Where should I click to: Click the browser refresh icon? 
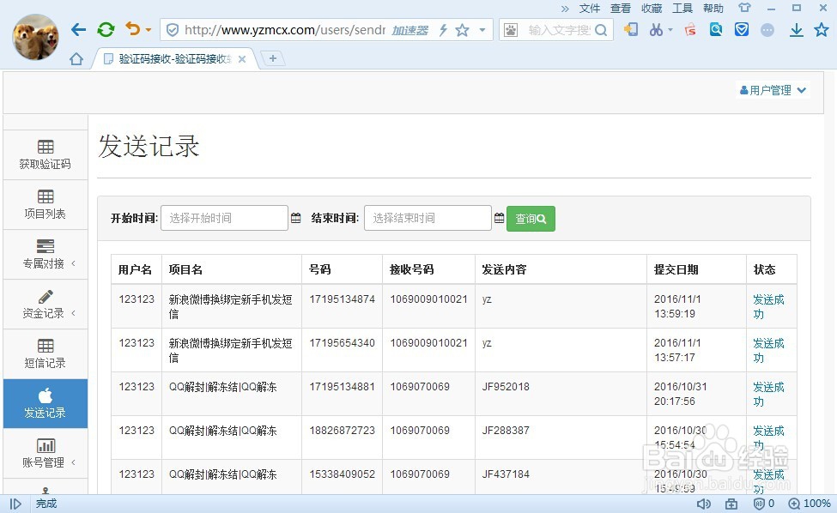[106, 28]
